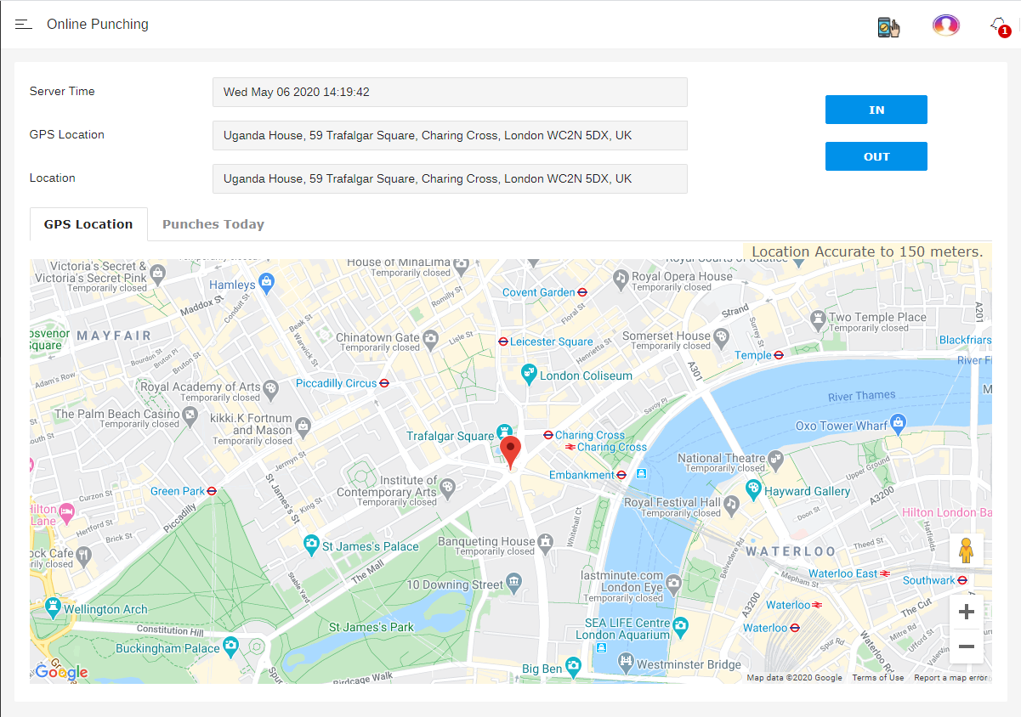The height and width of the screenshot is (717, 1021).
Task: Switch to the GPS Location tab
Action: coord(88,224)
